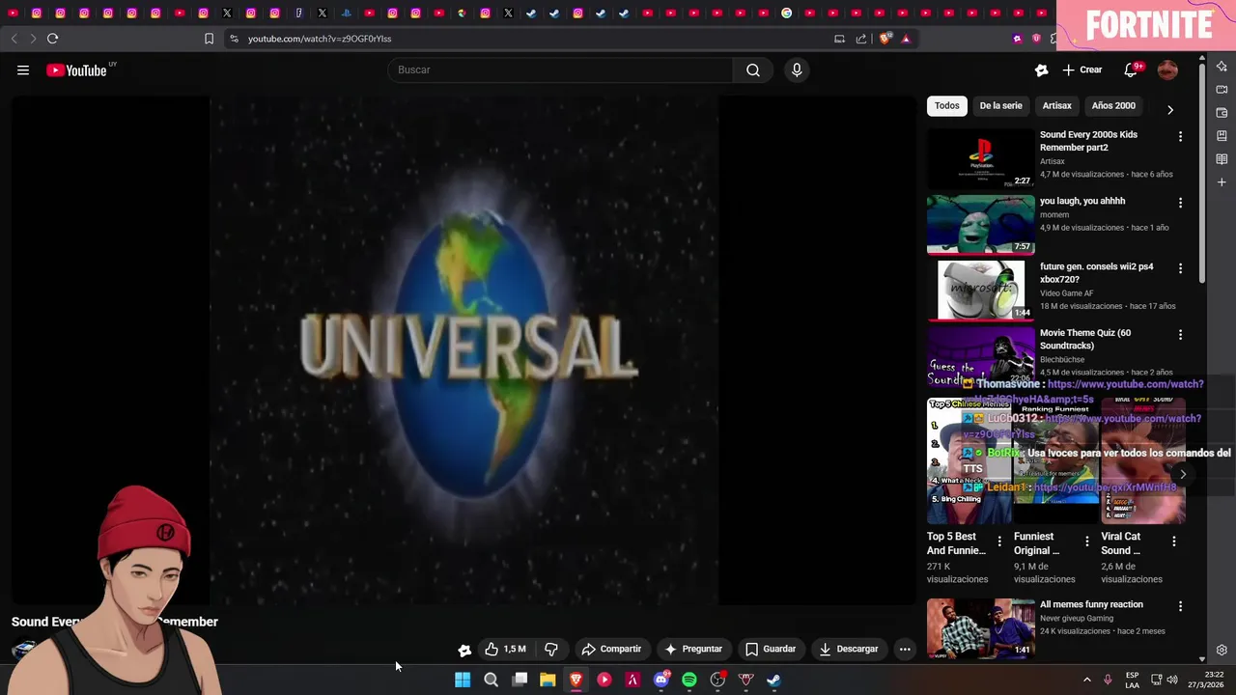Viewport: 1236px width, 695px height.
Task: Open reading list sidebar icon
Action: 1222,159
